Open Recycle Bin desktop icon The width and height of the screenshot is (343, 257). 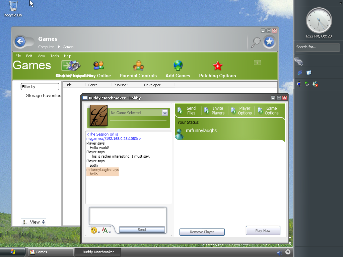click(13, 9)
